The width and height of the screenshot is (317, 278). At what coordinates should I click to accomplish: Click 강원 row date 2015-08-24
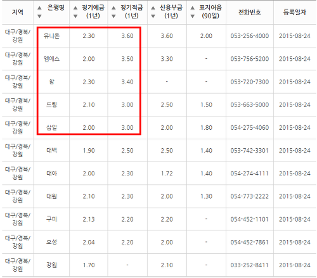click(x=295, y=265)
